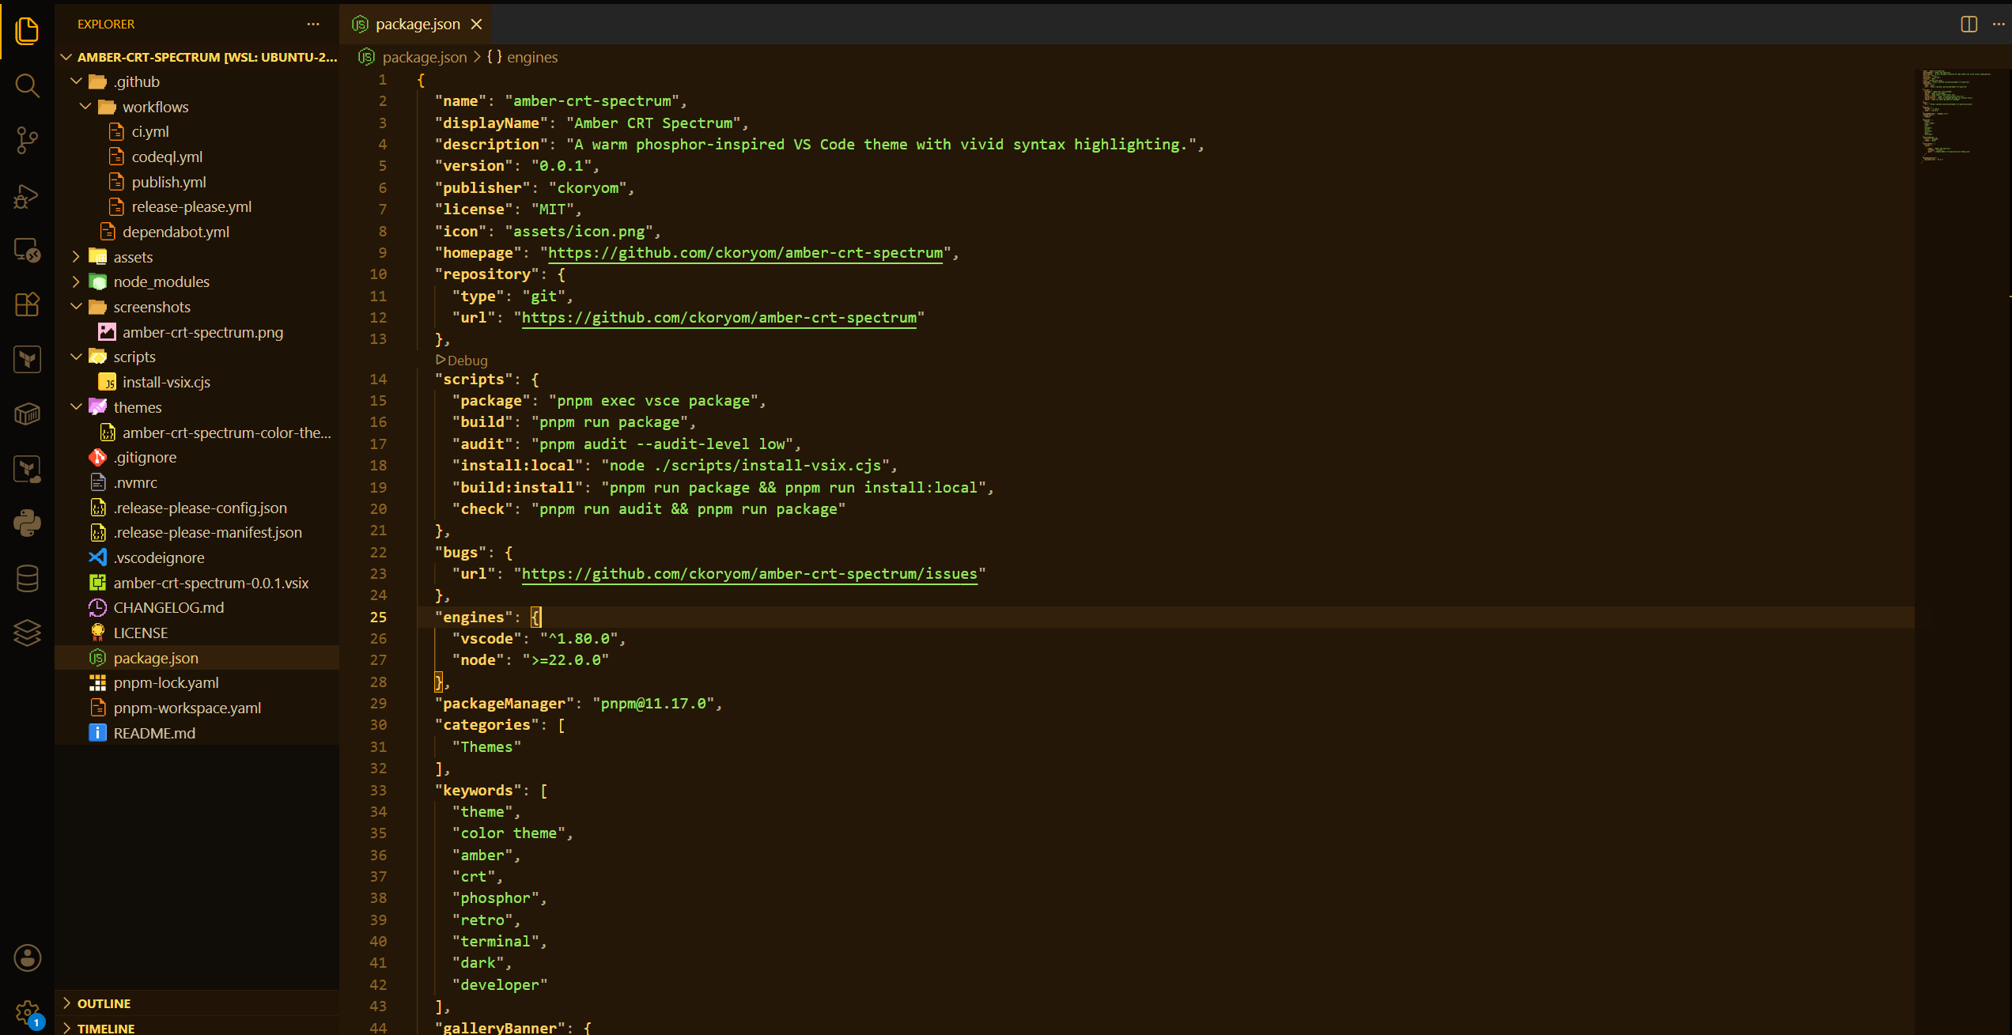Open the Run and Debug view
2012x1035 pixels.
tap(27, 196)
